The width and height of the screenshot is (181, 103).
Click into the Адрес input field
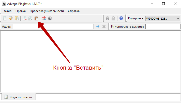point(53,27)
